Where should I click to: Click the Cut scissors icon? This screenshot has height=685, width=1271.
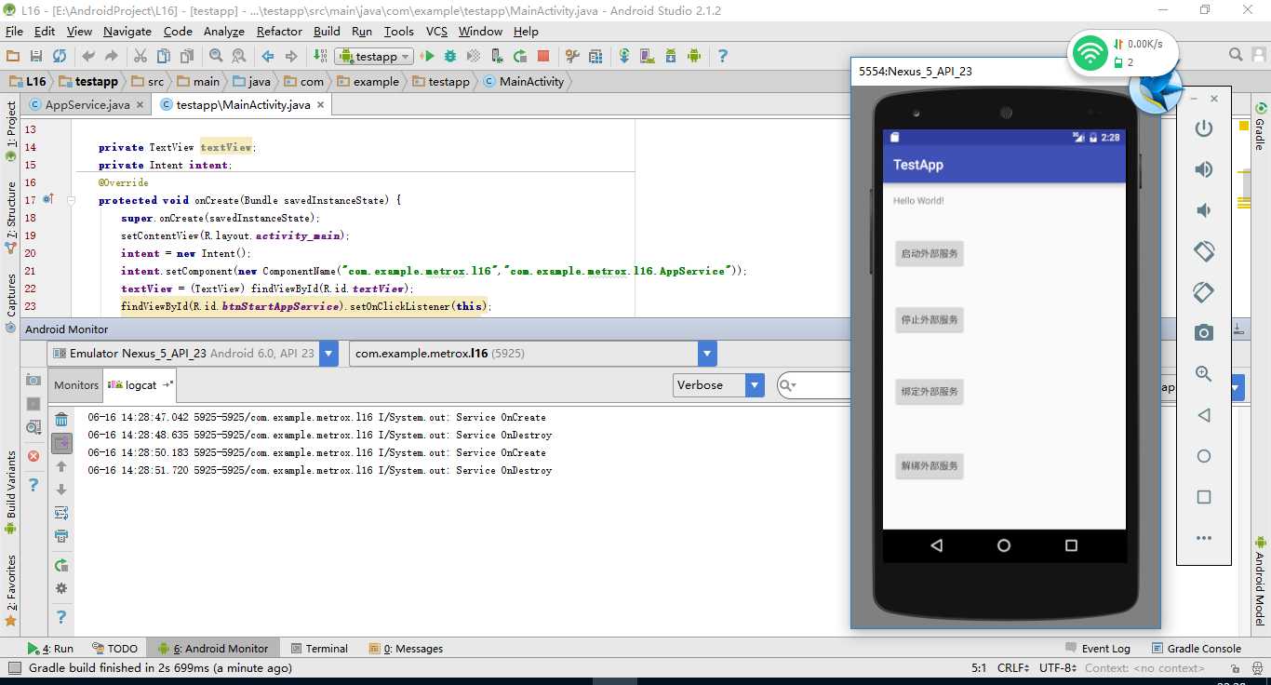point(140,56)
